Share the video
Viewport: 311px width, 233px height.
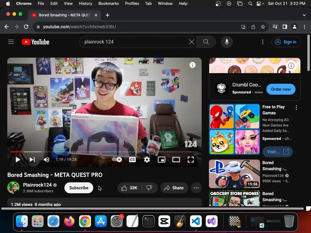[x=174, y=188]
